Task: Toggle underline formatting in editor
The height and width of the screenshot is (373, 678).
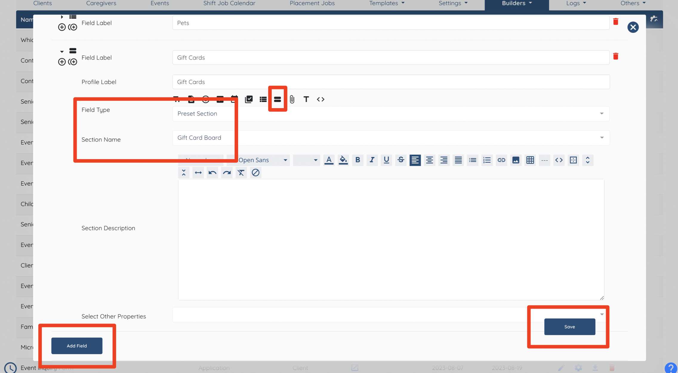Action: tap(386, 160)
